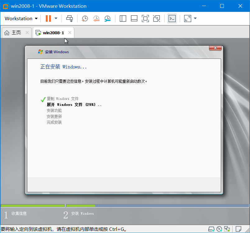Viewport: 250px width, 233px height.
Task: Click the 完成安装 step text
Action: pos(54,122)
